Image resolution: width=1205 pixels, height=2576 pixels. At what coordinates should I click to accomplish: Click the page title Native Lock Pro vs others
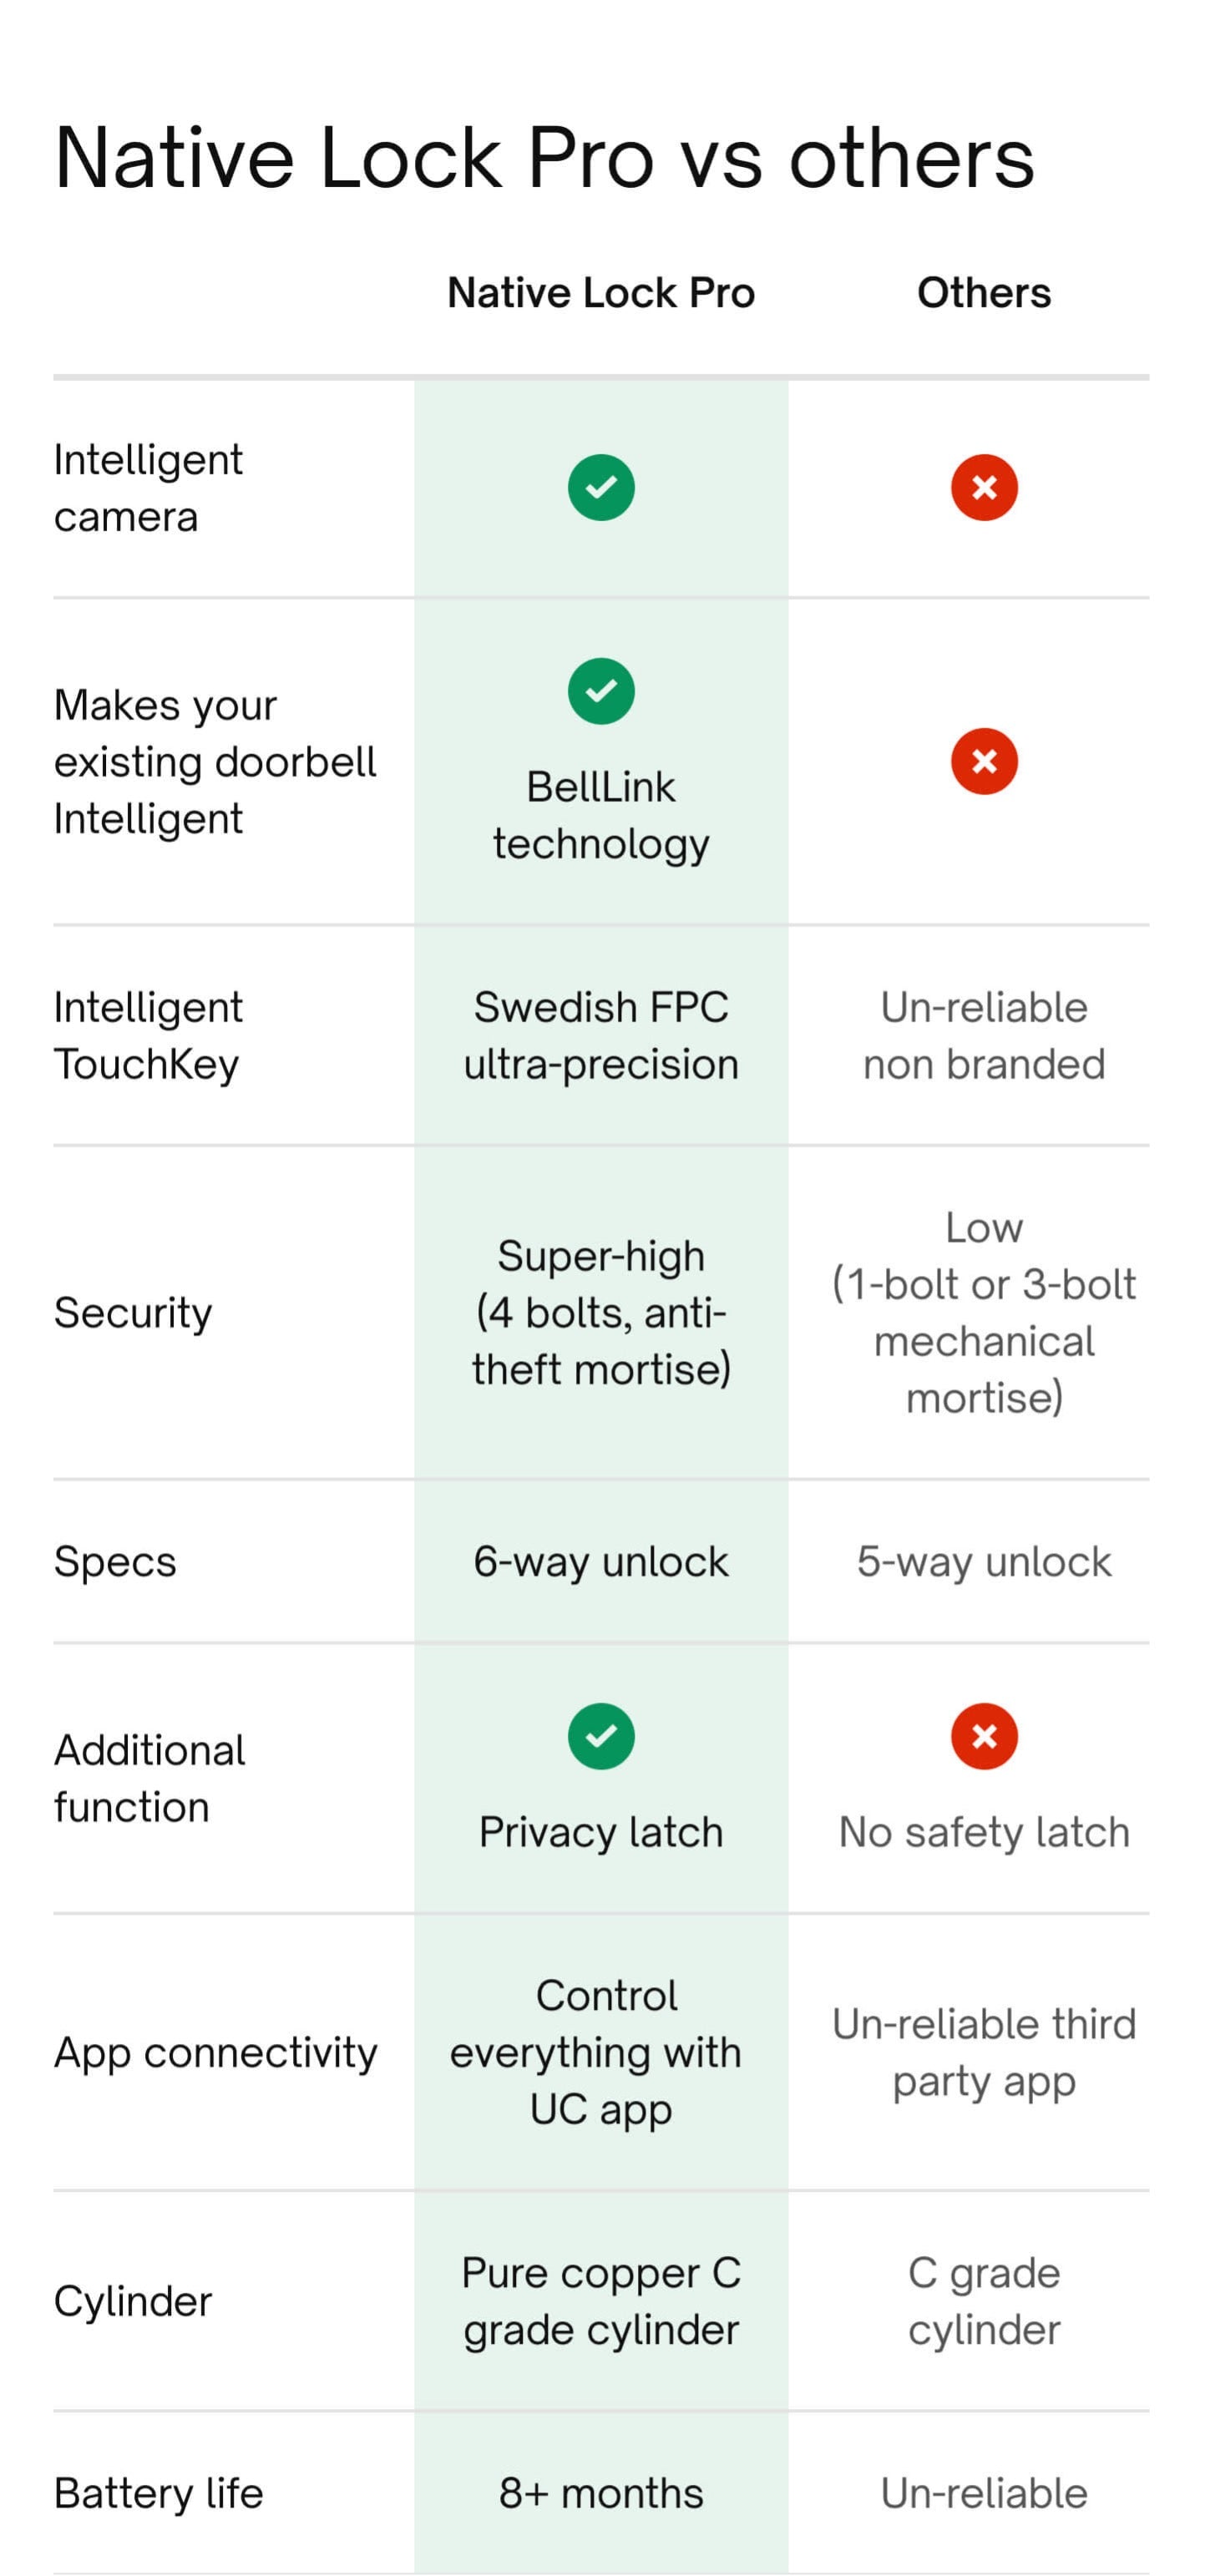[544, 158]
